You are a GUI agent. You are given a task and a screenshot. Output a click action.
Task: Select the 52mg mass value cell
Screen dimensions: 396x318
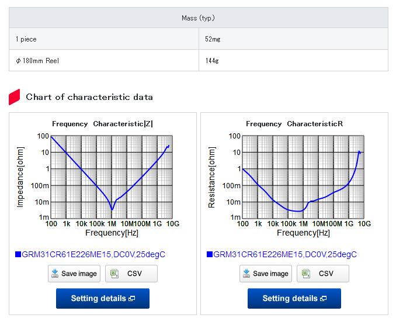tap(293, 39)
